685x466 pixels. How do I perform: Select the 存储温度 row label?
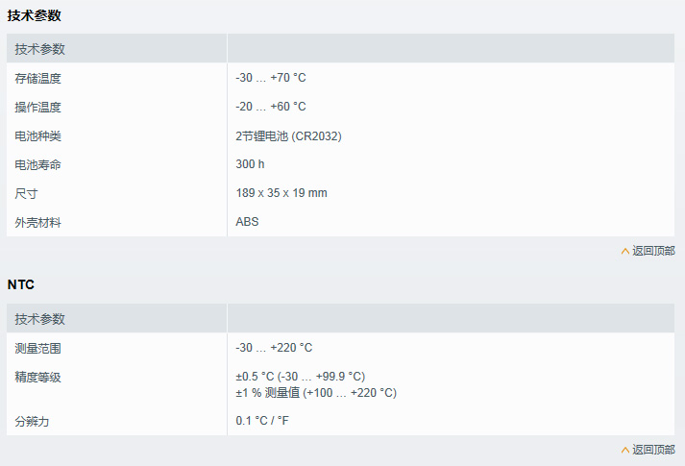(38, 78)
